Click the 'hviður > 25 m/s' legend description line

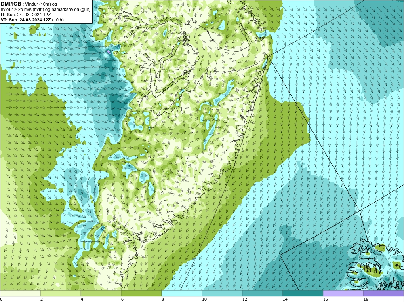[46, 10]
